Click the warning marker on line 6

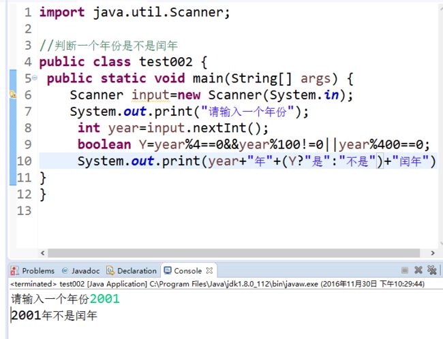[x=13, y=94]
